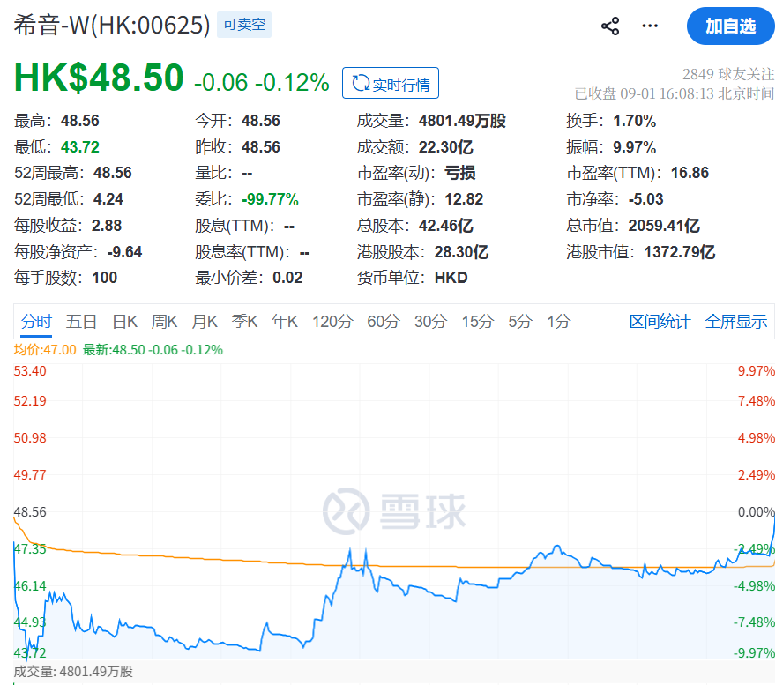Viewport: 783px width, 685px height.
Task: Click stock title 希音-W(HK:00625)
Action: click(x=112, y=25)
